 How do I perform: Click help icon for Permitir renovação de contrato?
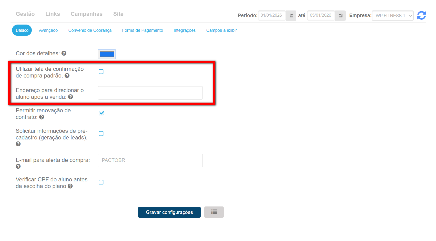coord(42,117)
